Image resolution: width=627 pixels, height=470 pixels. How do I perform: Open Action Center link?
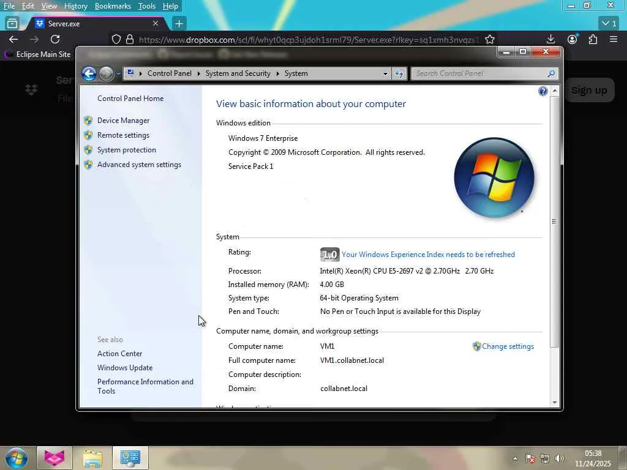tap(119, 354)
